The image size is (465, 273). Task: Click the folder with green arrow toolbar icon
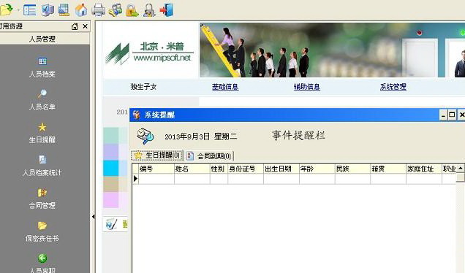(7, 9)
